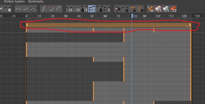Toggle the orange objects eye visibility filter
This screenshot has height=104, width=205.
coord(173,9)
